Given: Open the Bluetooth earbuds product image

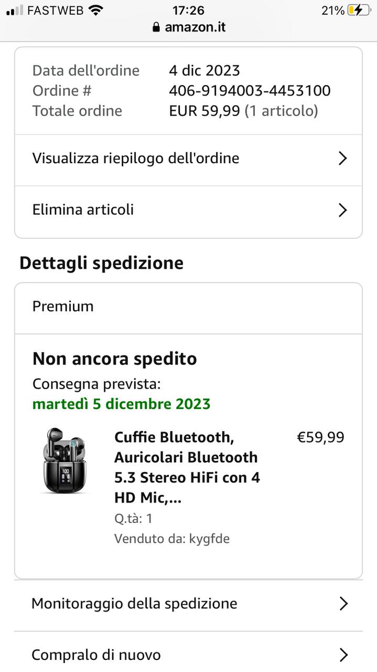Looking at the screenshot, I should coord(64,460).
